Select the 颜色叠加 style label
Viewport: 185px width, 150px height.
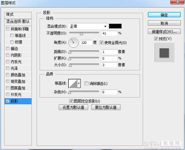tap(18, 75)
